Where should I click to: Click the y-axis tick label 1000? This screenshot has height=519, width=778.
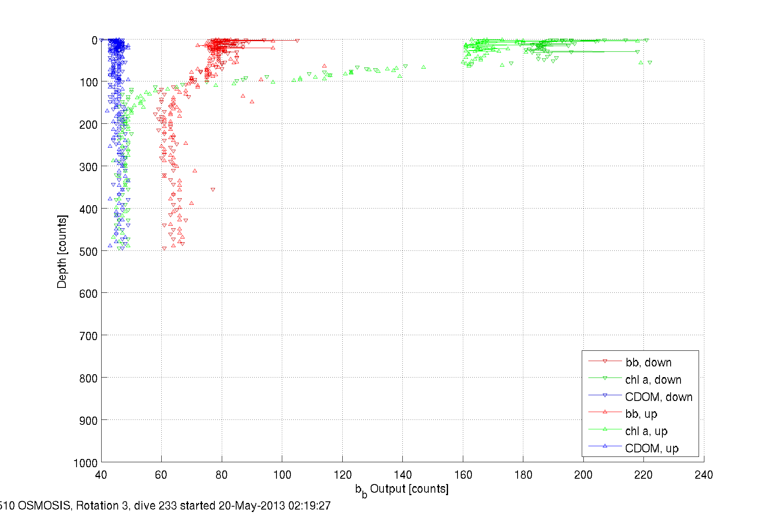point(86,463)
